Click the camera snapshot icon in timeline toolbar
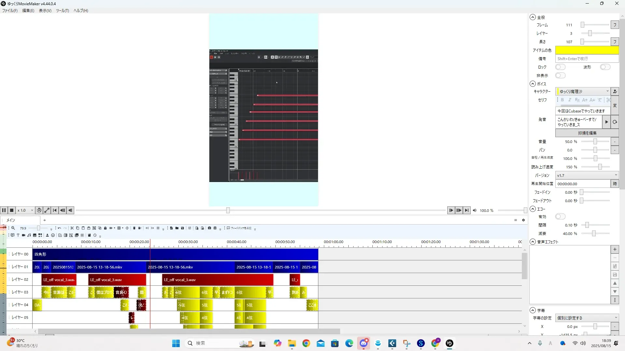This screenshot has height=351, width=625. click(x=209, y=228)
